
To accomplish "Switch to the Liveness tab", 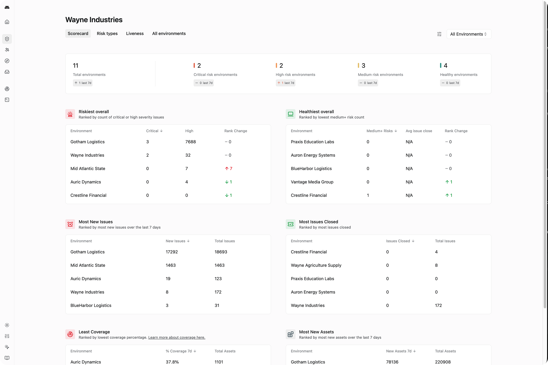I will [135, 33].
